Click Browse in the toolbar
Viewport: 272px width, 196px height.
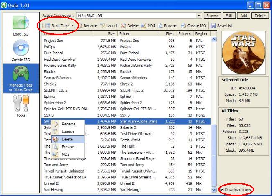tap(167, 26)
